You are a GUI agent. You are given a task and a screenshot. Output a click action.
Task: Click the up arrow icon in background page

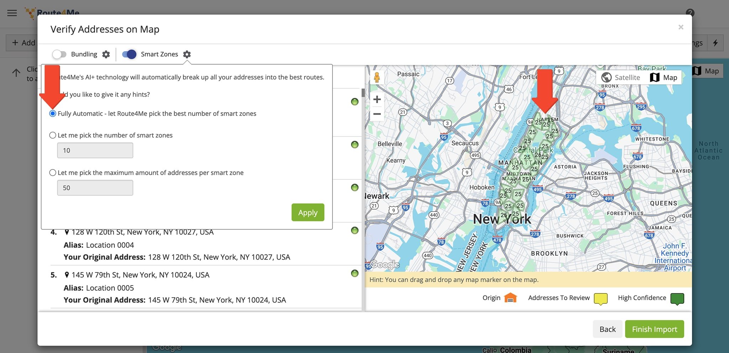point(16,73)
